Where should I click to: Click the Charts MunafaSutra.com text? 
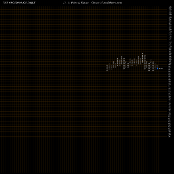(x=106, y=3)
